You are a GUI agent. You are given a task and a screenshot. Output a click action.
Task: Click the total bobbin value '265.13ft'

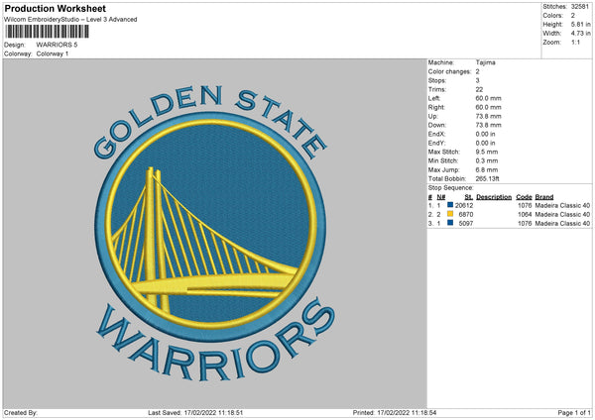(x=487, y=178)
